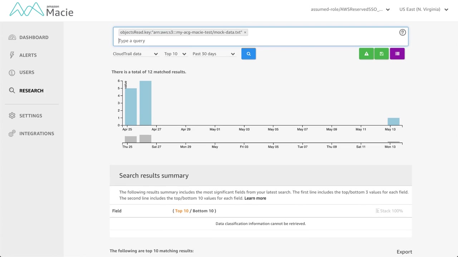Select Top 10 values view
This screenshot has width=458, height=257.
181,211
